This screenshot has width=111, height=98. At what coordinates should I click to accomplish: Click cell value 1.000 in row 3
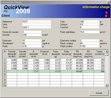coord(22,66)
